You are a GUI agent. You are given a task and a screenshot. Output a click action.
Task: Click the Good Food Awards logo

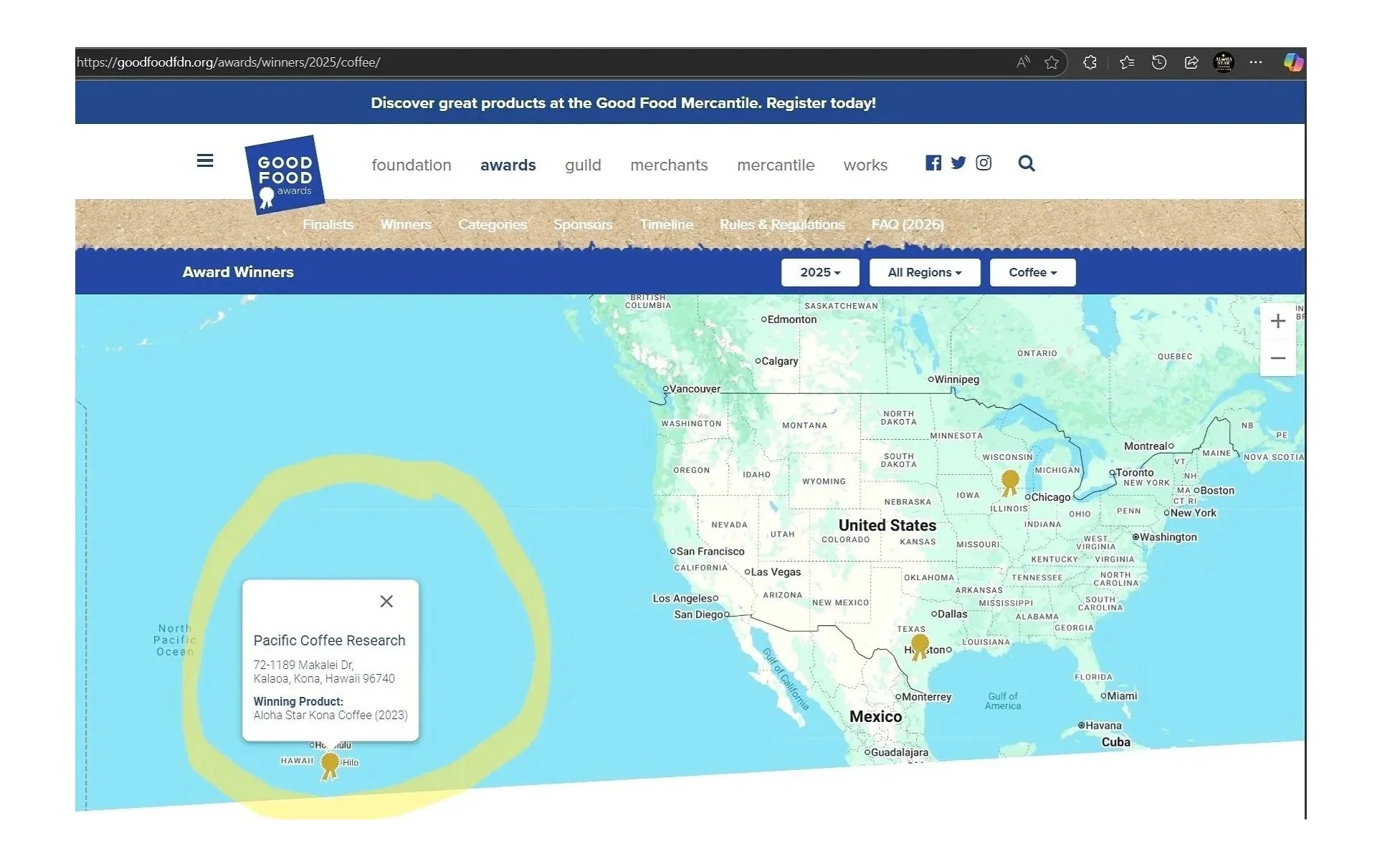285,175
